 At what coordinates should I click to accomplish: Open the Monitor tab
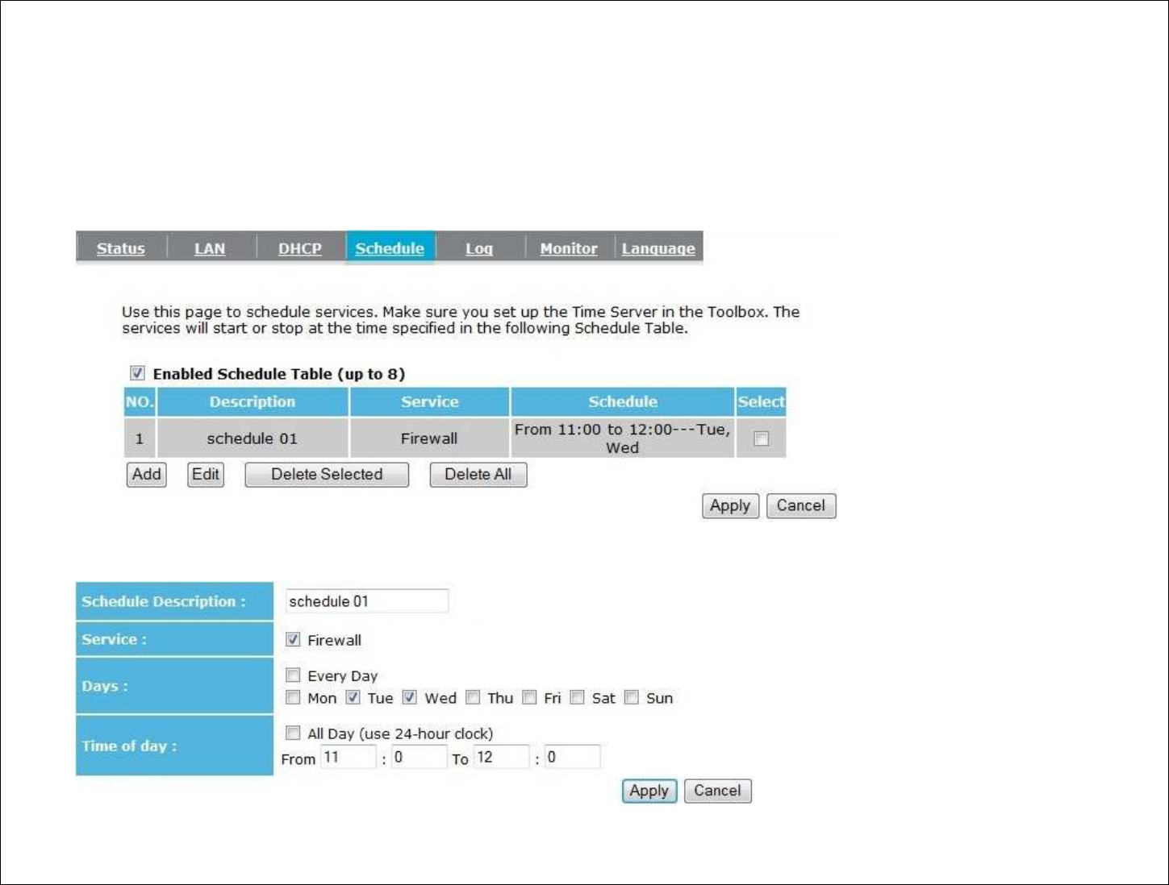(x=569, y=248)
